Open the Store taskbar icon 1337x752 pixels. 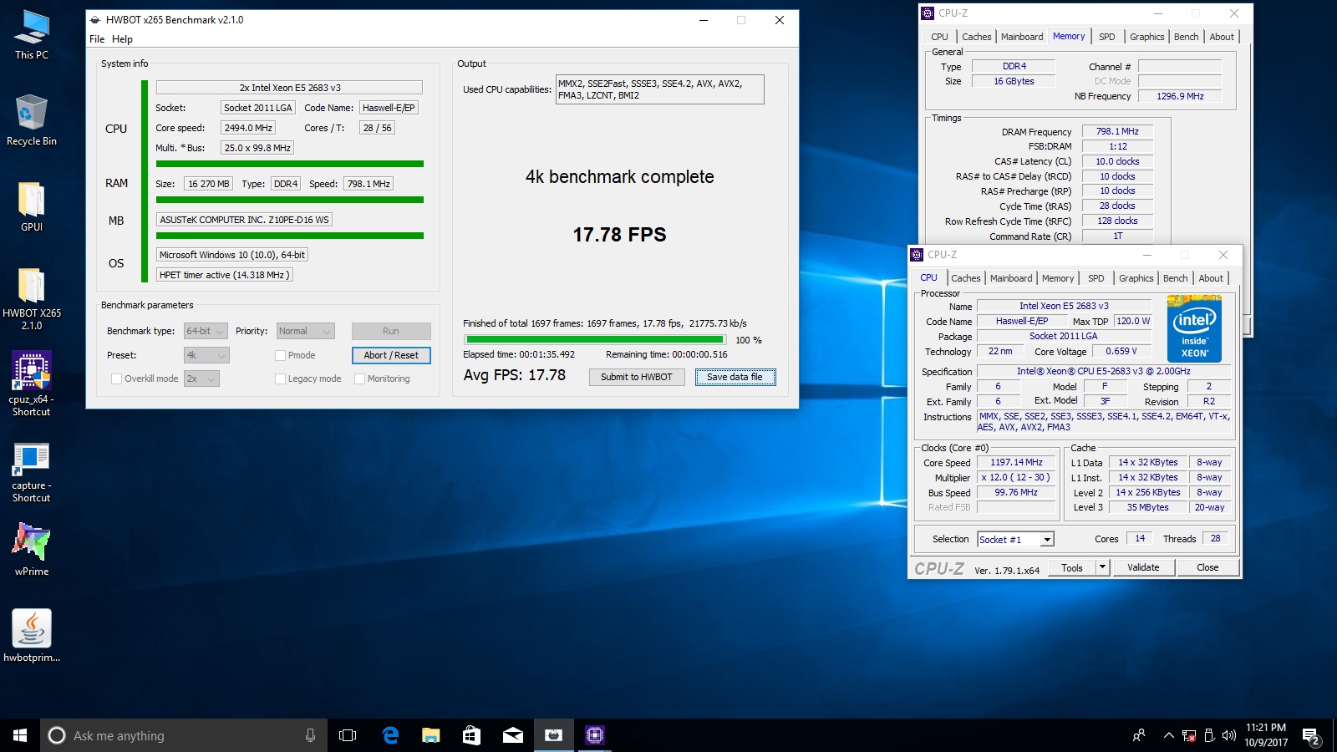point(471,735)
